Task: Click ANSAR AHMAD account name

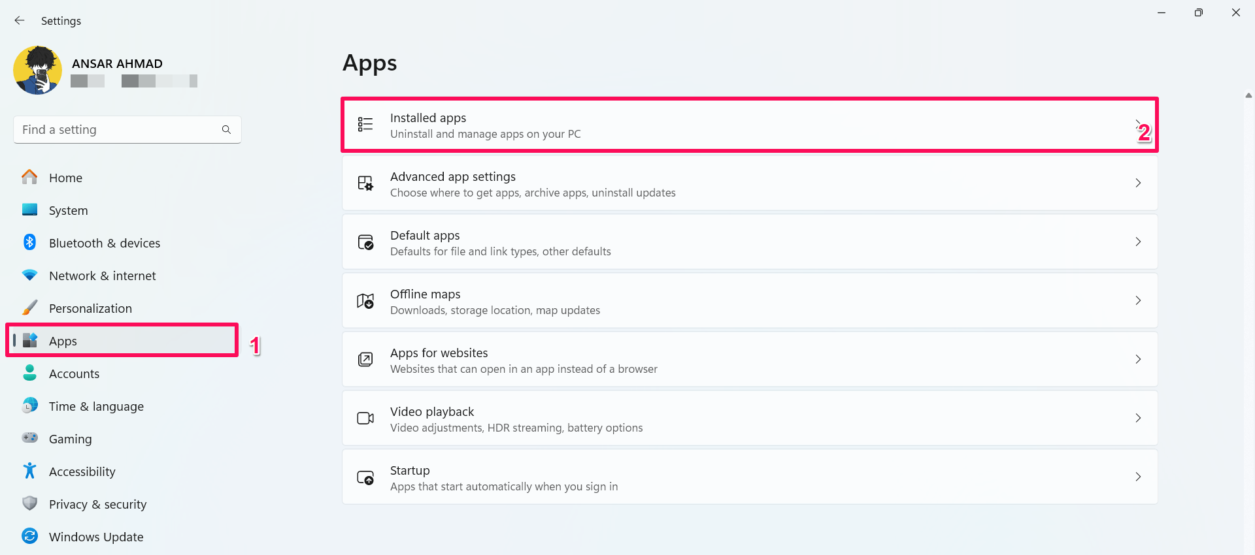Action: [117, 63]
